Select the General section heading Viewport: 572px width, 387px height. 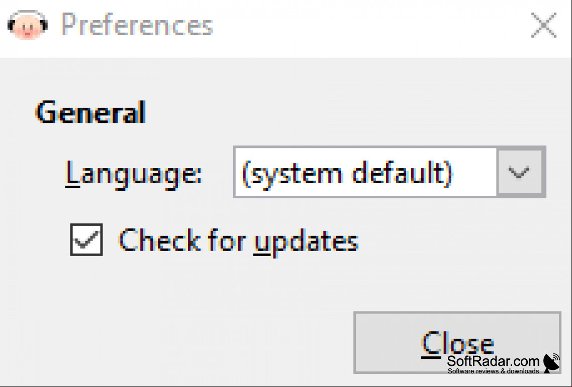[x=91, y=112]
